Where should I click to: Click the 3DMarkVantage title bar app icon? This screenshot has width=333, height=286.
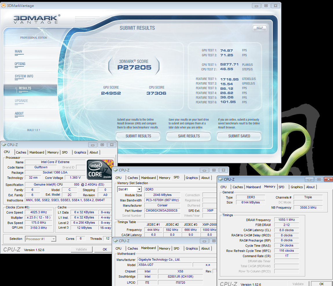(3, 5)
